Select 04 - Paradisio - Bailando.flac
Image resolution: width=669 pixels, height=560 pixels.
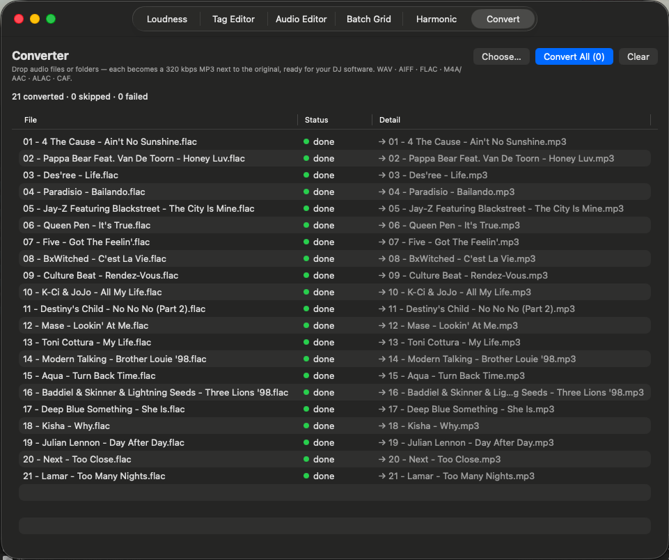[84, 192]
